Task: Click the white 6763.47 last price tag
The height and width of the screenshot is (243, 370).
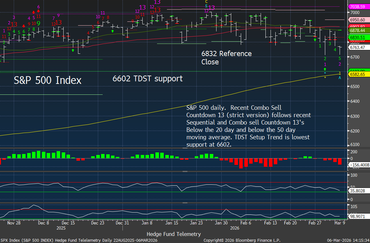Action: click(358, 47)
